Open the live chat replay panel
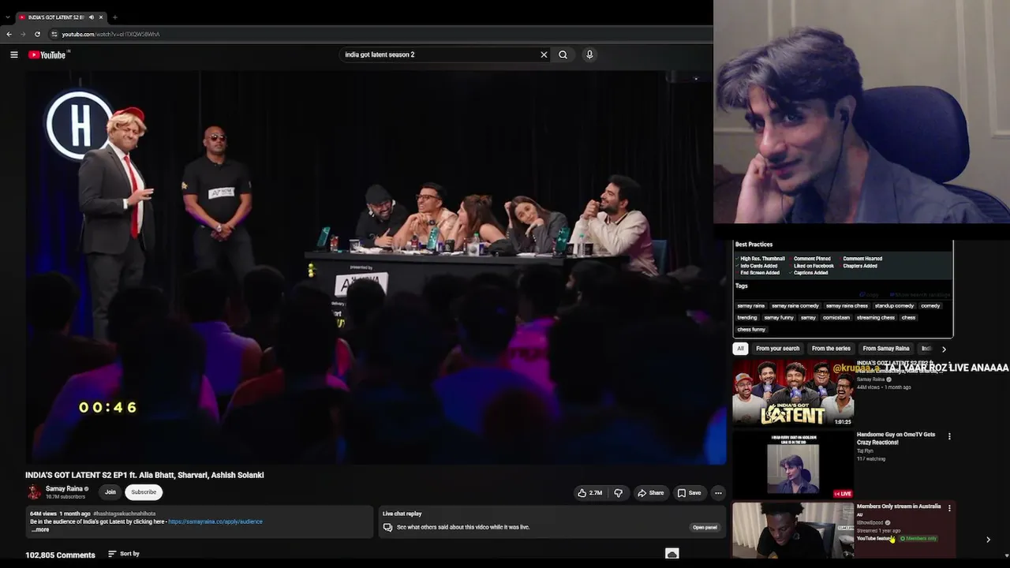The width and height of the screenshot is (1010, 568). pos(705,527)
